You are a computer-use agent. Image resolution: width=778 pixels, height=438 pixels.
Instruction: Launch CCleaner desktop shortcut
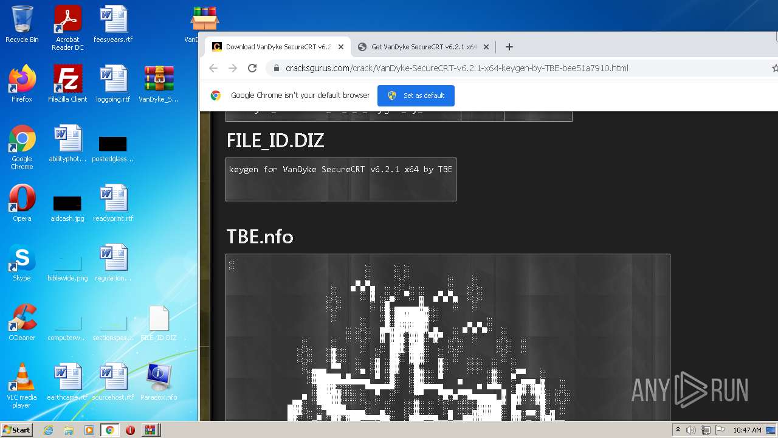click(22, 322)
